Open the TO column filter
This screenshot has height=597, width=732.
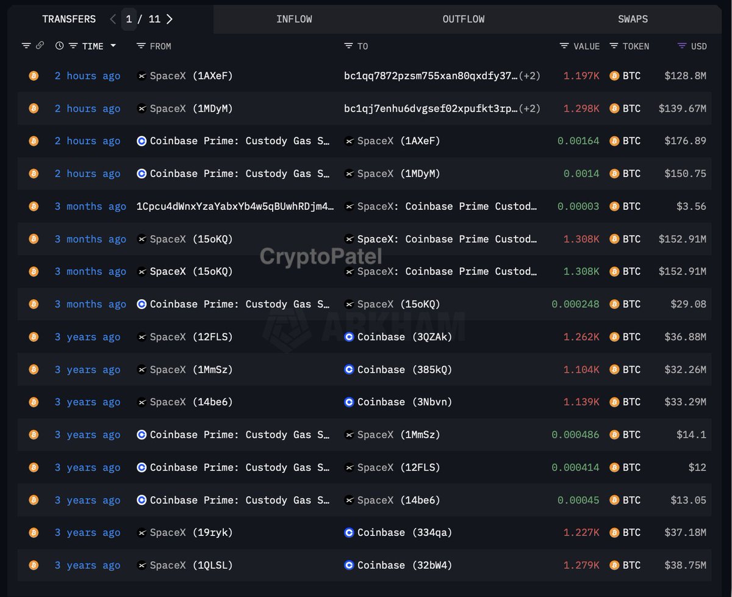pos(348,46)
